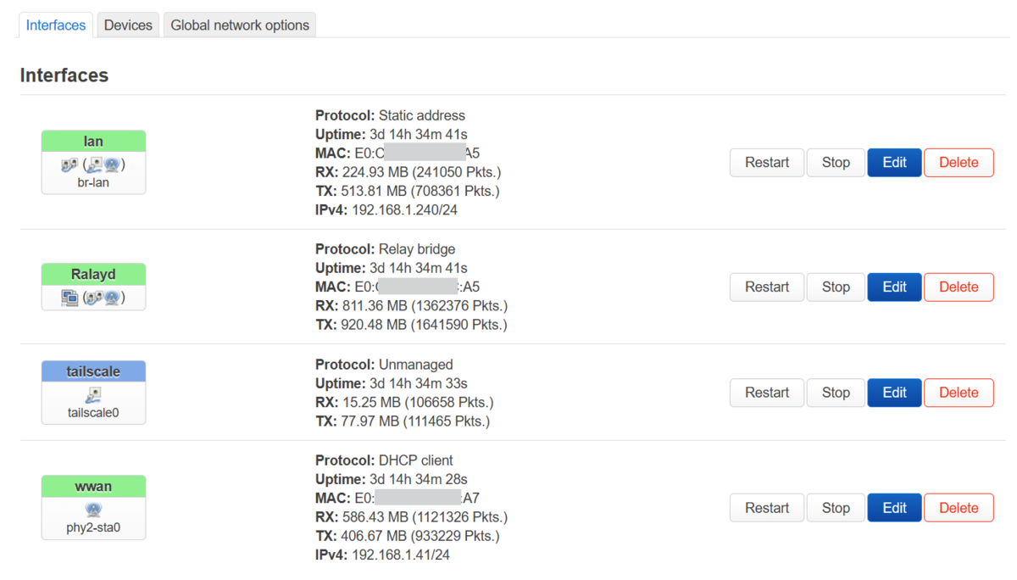
Task: Click the br-lan bridge icon in lan box
Action: [69, 165]
